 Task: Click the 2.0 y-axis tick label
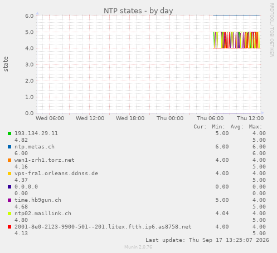pyautogui.click(x=30, y=81)
